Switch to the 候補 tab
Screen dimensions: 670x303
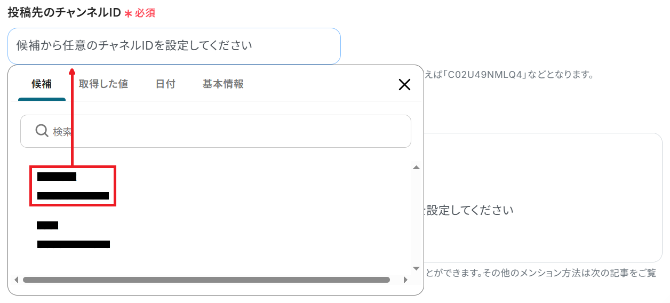click(42, 84)
